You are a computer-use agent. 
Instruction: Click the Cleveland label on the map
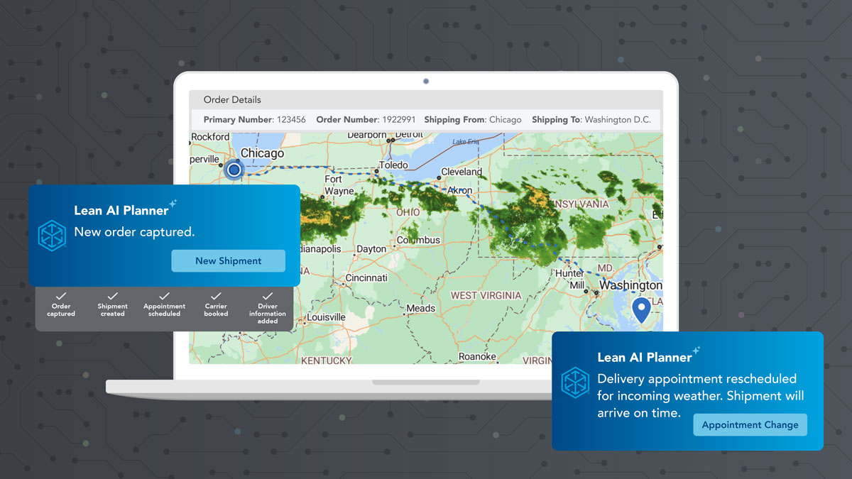[x=461, y=172]
